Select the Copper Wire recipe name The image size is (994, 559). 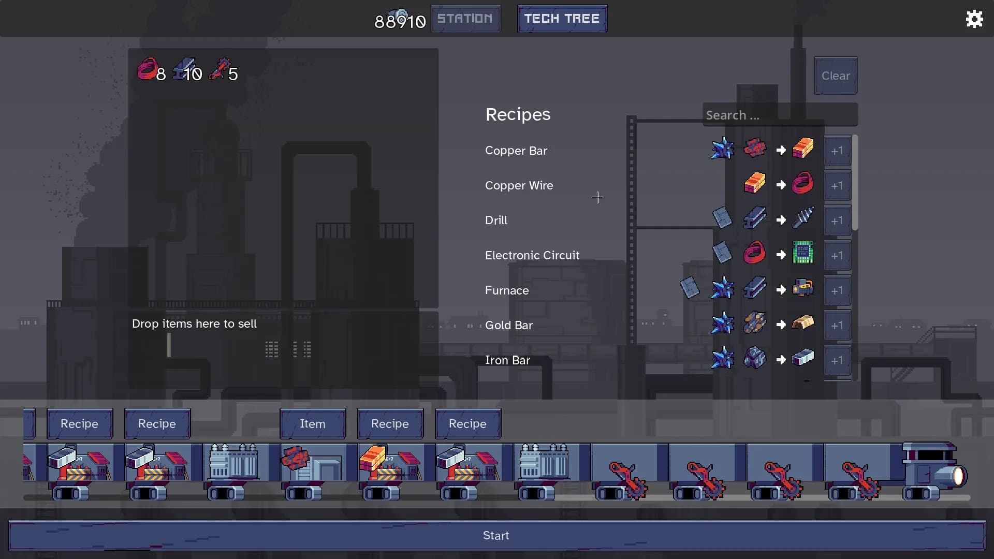pyautogui.click(x=519, y=185)
